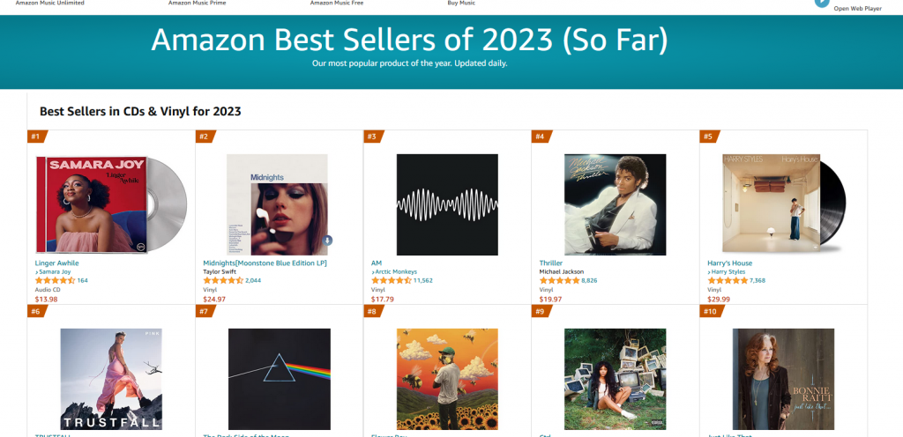Screen dimensions: 903x437
Task: Click the star rating for Harry's House
Action: 728,280
